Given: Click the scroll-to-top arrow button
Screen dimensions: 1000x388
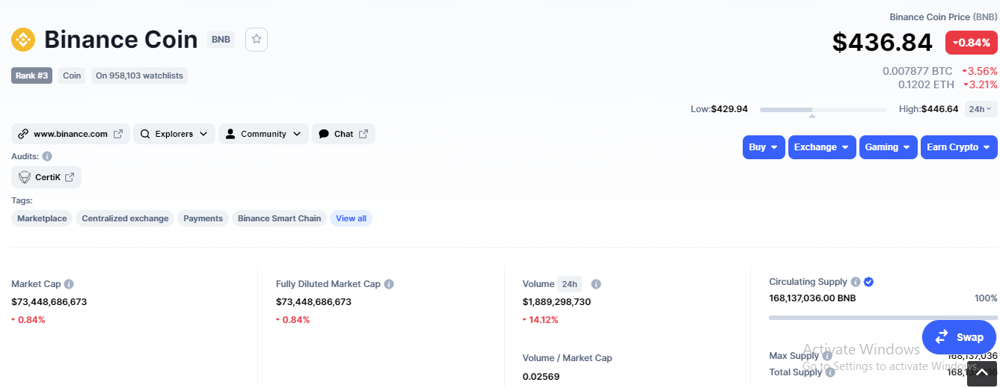Looking at the screenshot, I should [982, 372].
